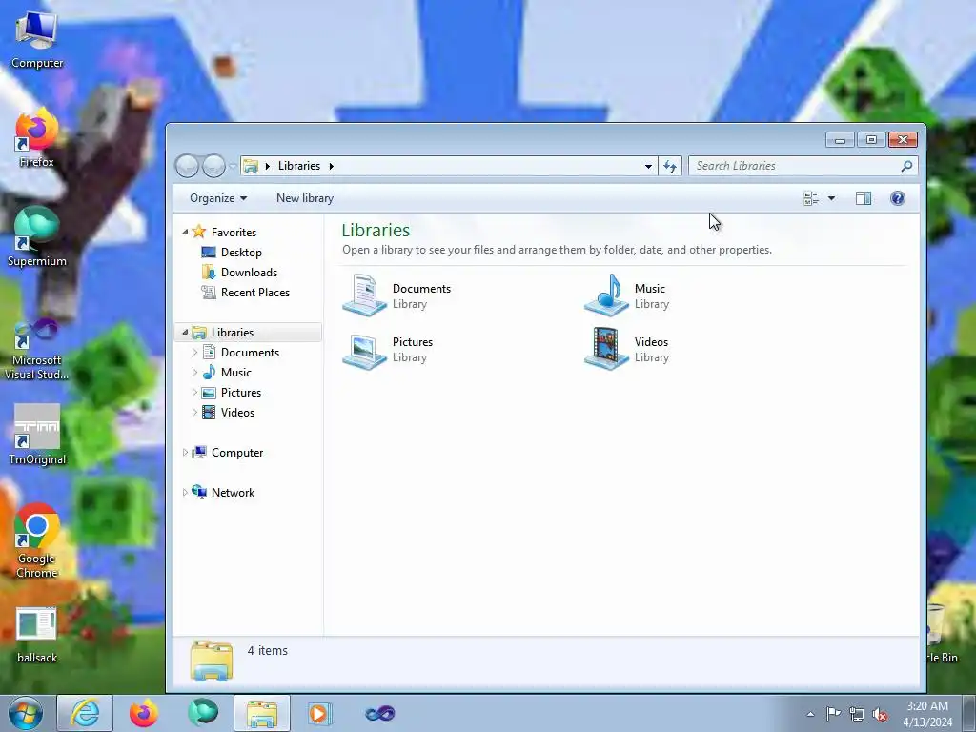Select the Supermium desktop shortcut

[37, 237]
